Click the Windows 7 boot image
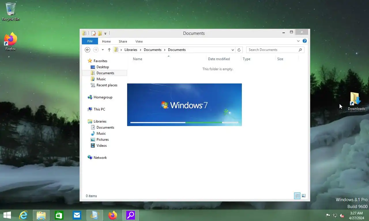Screen dimensions: 369x221 pos(184,105)
